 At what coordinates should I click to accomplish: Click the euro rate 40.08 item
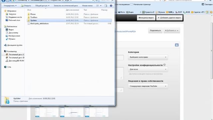(x=186, y=12)
